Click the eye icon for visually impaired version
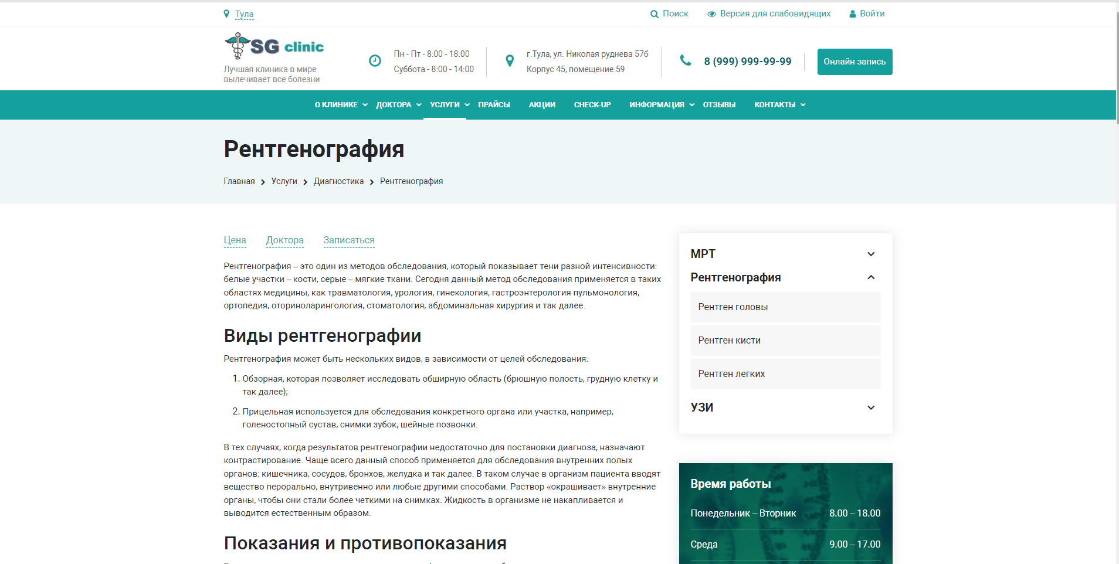The height and width of the screenshot is (564, 1119). pyautogui.click(x=711, y=14)
